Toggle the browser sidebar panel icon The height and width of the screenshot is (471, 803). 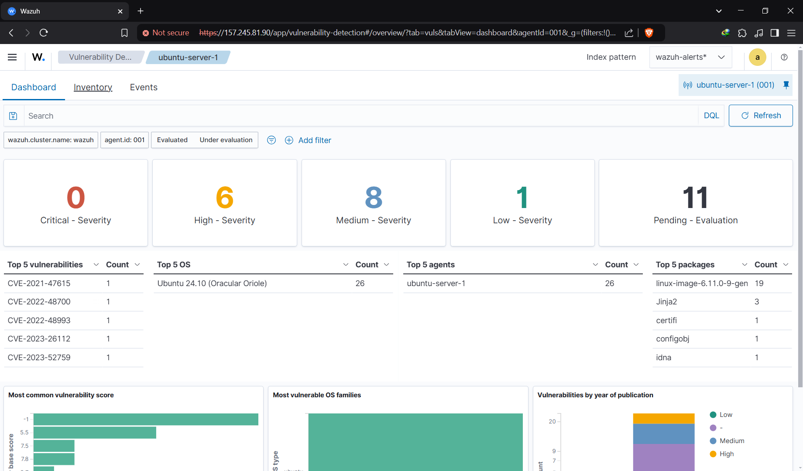coord(775,33)
